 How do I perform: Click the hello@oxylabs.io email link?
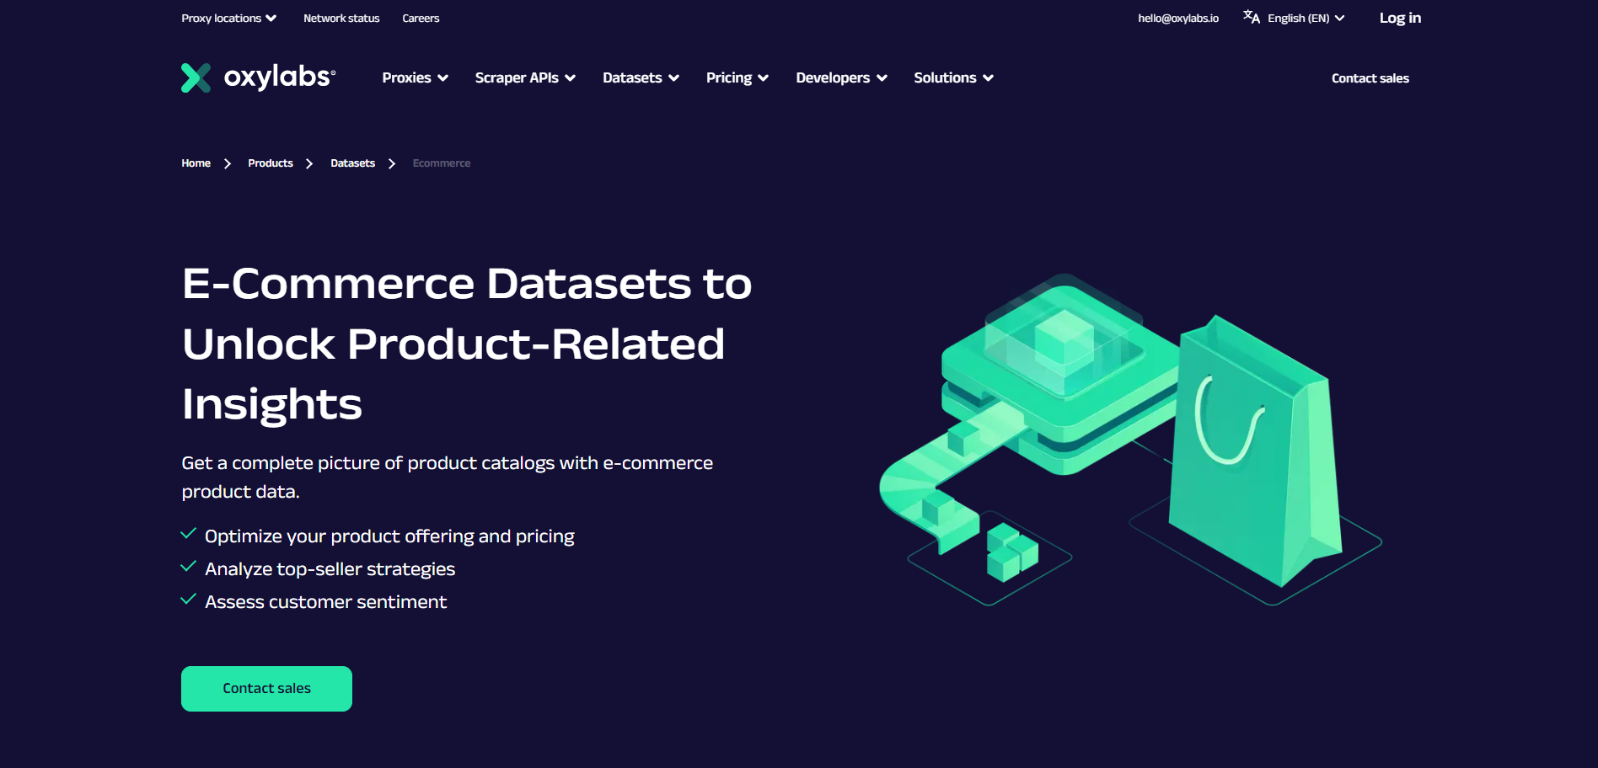point(1178,18)
